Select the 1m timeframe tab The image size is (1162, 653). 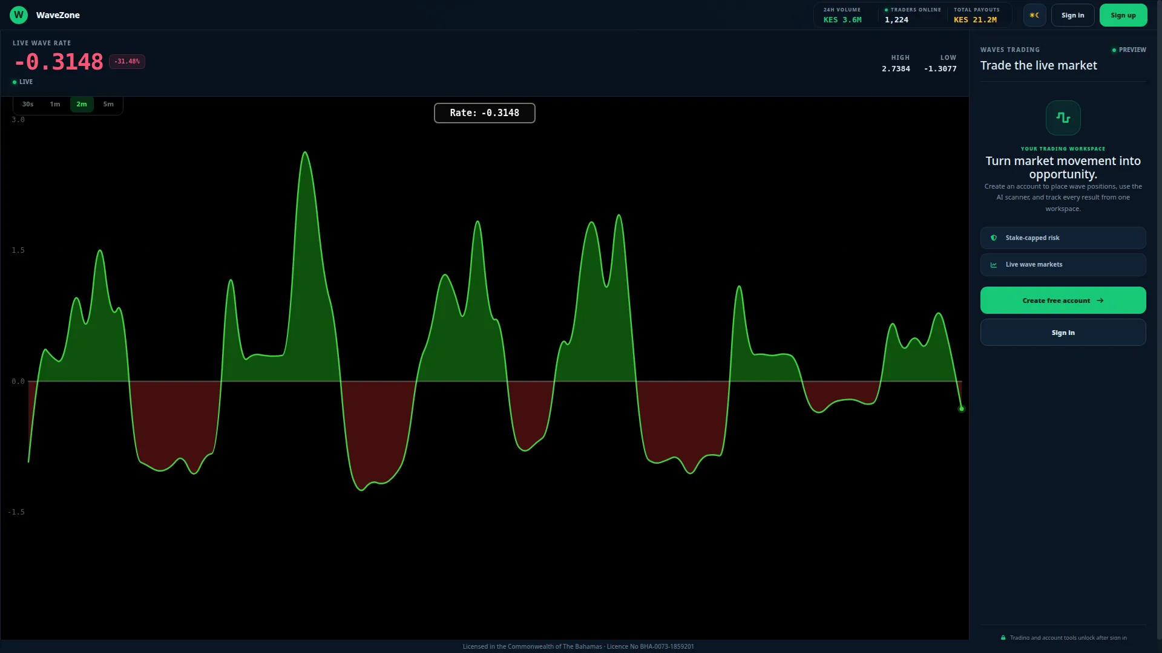tap(55, 104)
